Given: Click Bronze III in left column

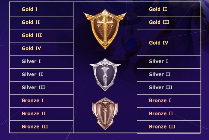Looking at the screenshot, I should (35, 127).
